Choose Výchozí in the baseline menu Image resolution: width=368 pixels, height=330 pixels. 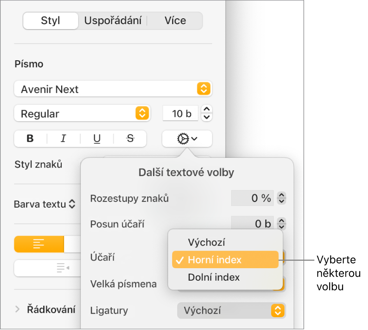pos(225,242)
